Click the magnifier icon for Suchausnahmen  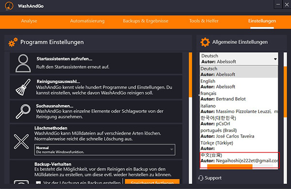click(23, 111)
